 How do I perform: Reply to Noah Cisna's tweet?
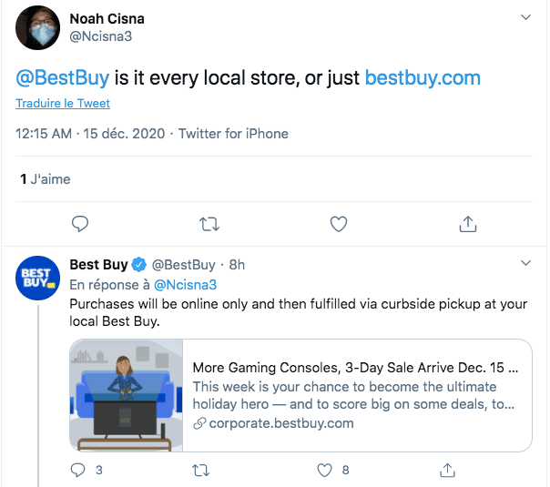click(x=80, y=223)
